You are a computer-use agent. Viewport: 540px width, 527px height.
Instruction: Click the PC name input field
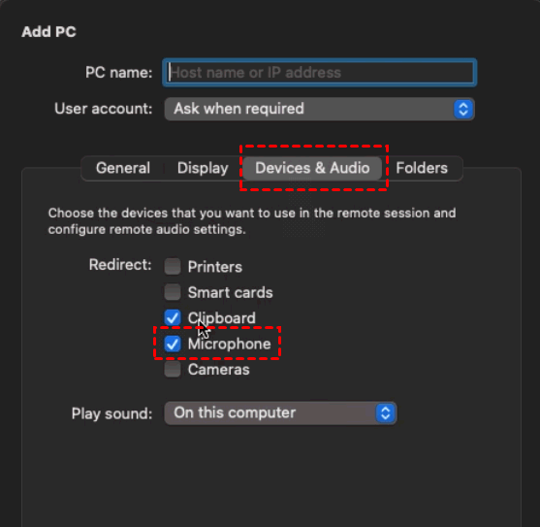[x=320, y=73]
